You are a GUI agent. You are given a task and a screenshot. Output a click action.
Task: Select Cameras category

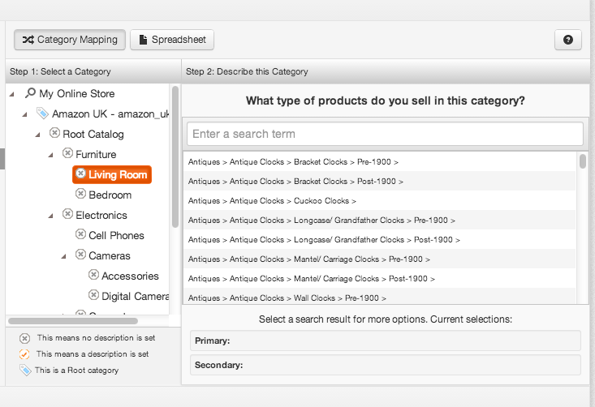[x=110, y=256]
